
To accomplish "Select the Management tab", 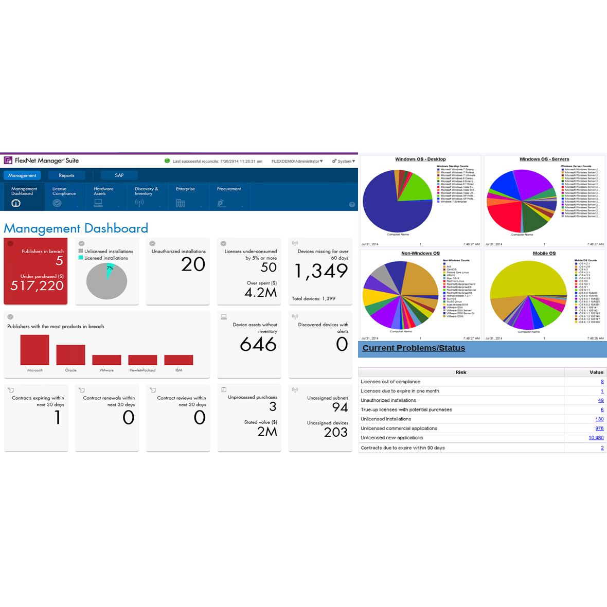I will (22, 175).
